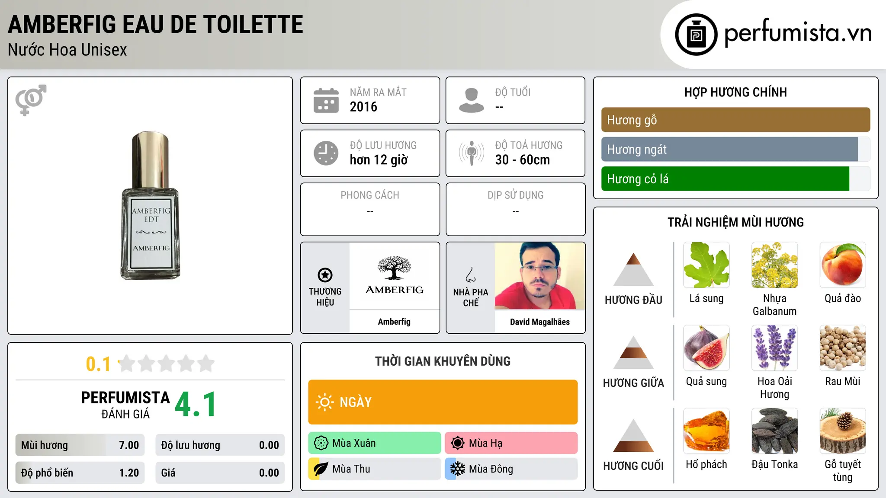Open the Đậu Tonka bean note image
This screenshot has height=498, width=886.
[x=775, y=431]
